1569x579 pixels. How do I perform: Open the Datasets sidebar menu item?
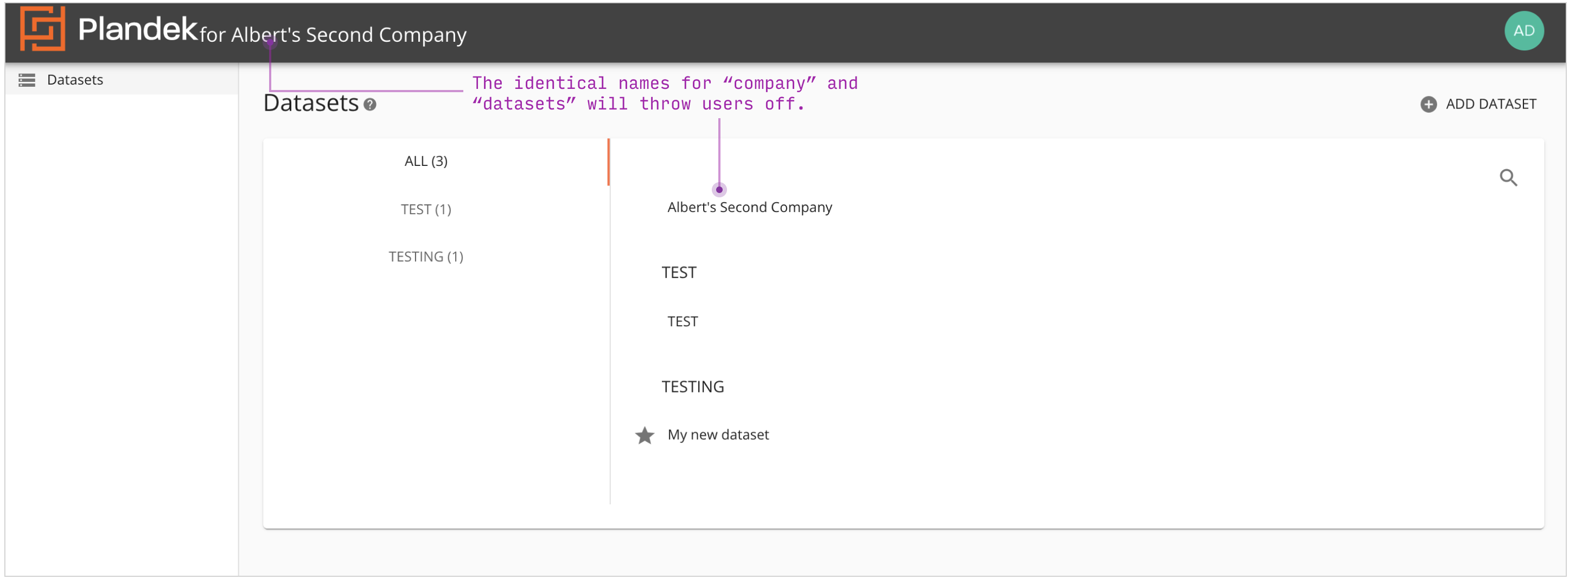[75, 80]
